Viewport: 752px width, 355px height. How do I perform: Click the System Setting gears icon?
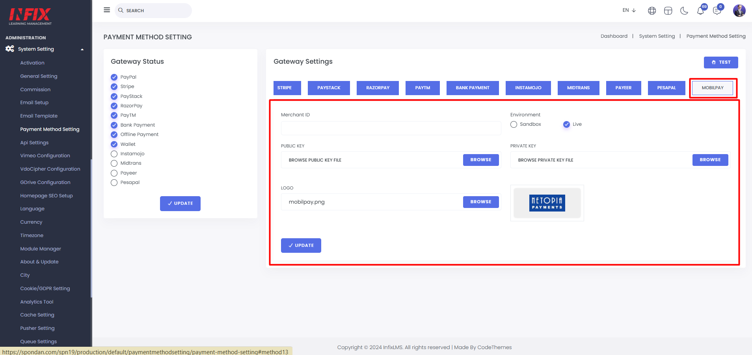10,49
